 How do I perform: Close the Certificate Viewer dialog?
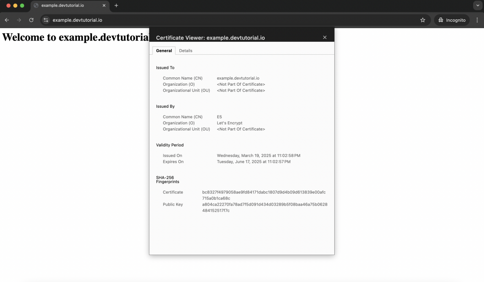pyautogui.click(x=325, y=37)
